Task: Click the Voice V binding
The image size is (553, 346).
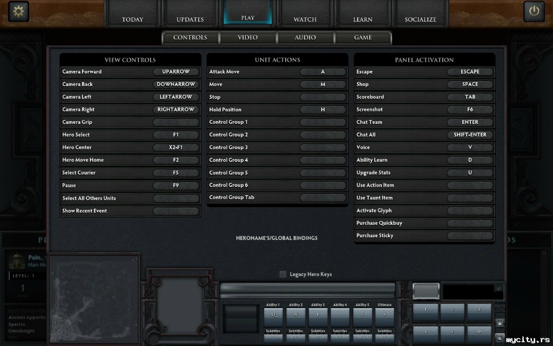Action: coord(470,147)
